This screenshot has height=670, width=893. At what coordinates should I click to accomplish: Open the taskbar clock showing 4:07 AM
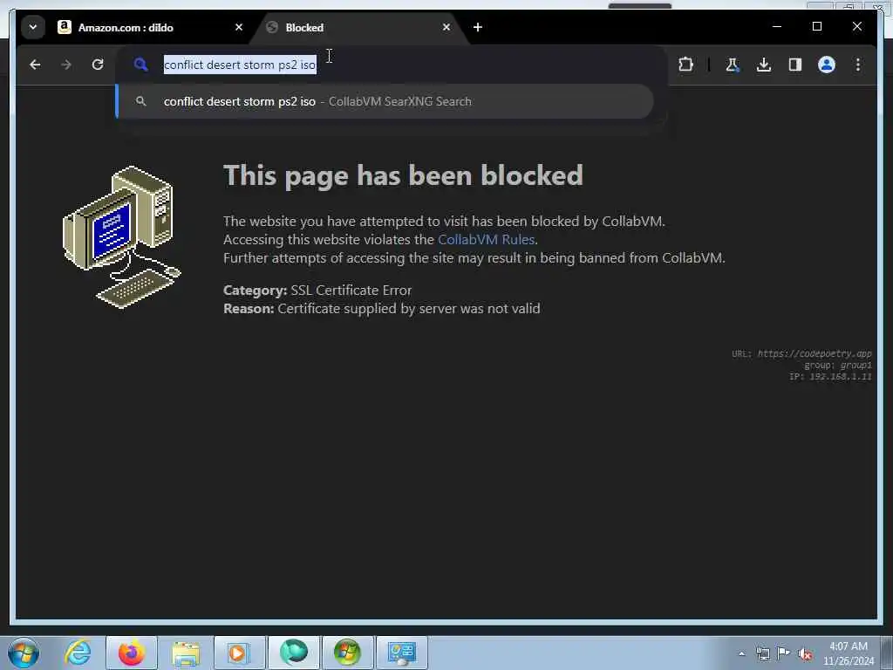[848, 653]
